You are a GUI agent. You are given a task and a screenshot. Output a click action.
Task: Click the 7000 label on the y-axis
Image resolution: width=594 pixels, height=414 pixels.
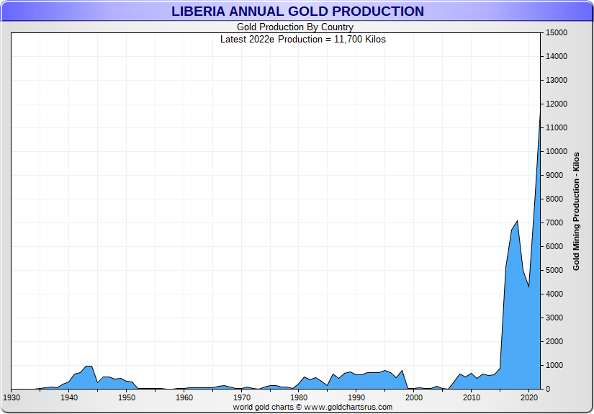(556, 222)
